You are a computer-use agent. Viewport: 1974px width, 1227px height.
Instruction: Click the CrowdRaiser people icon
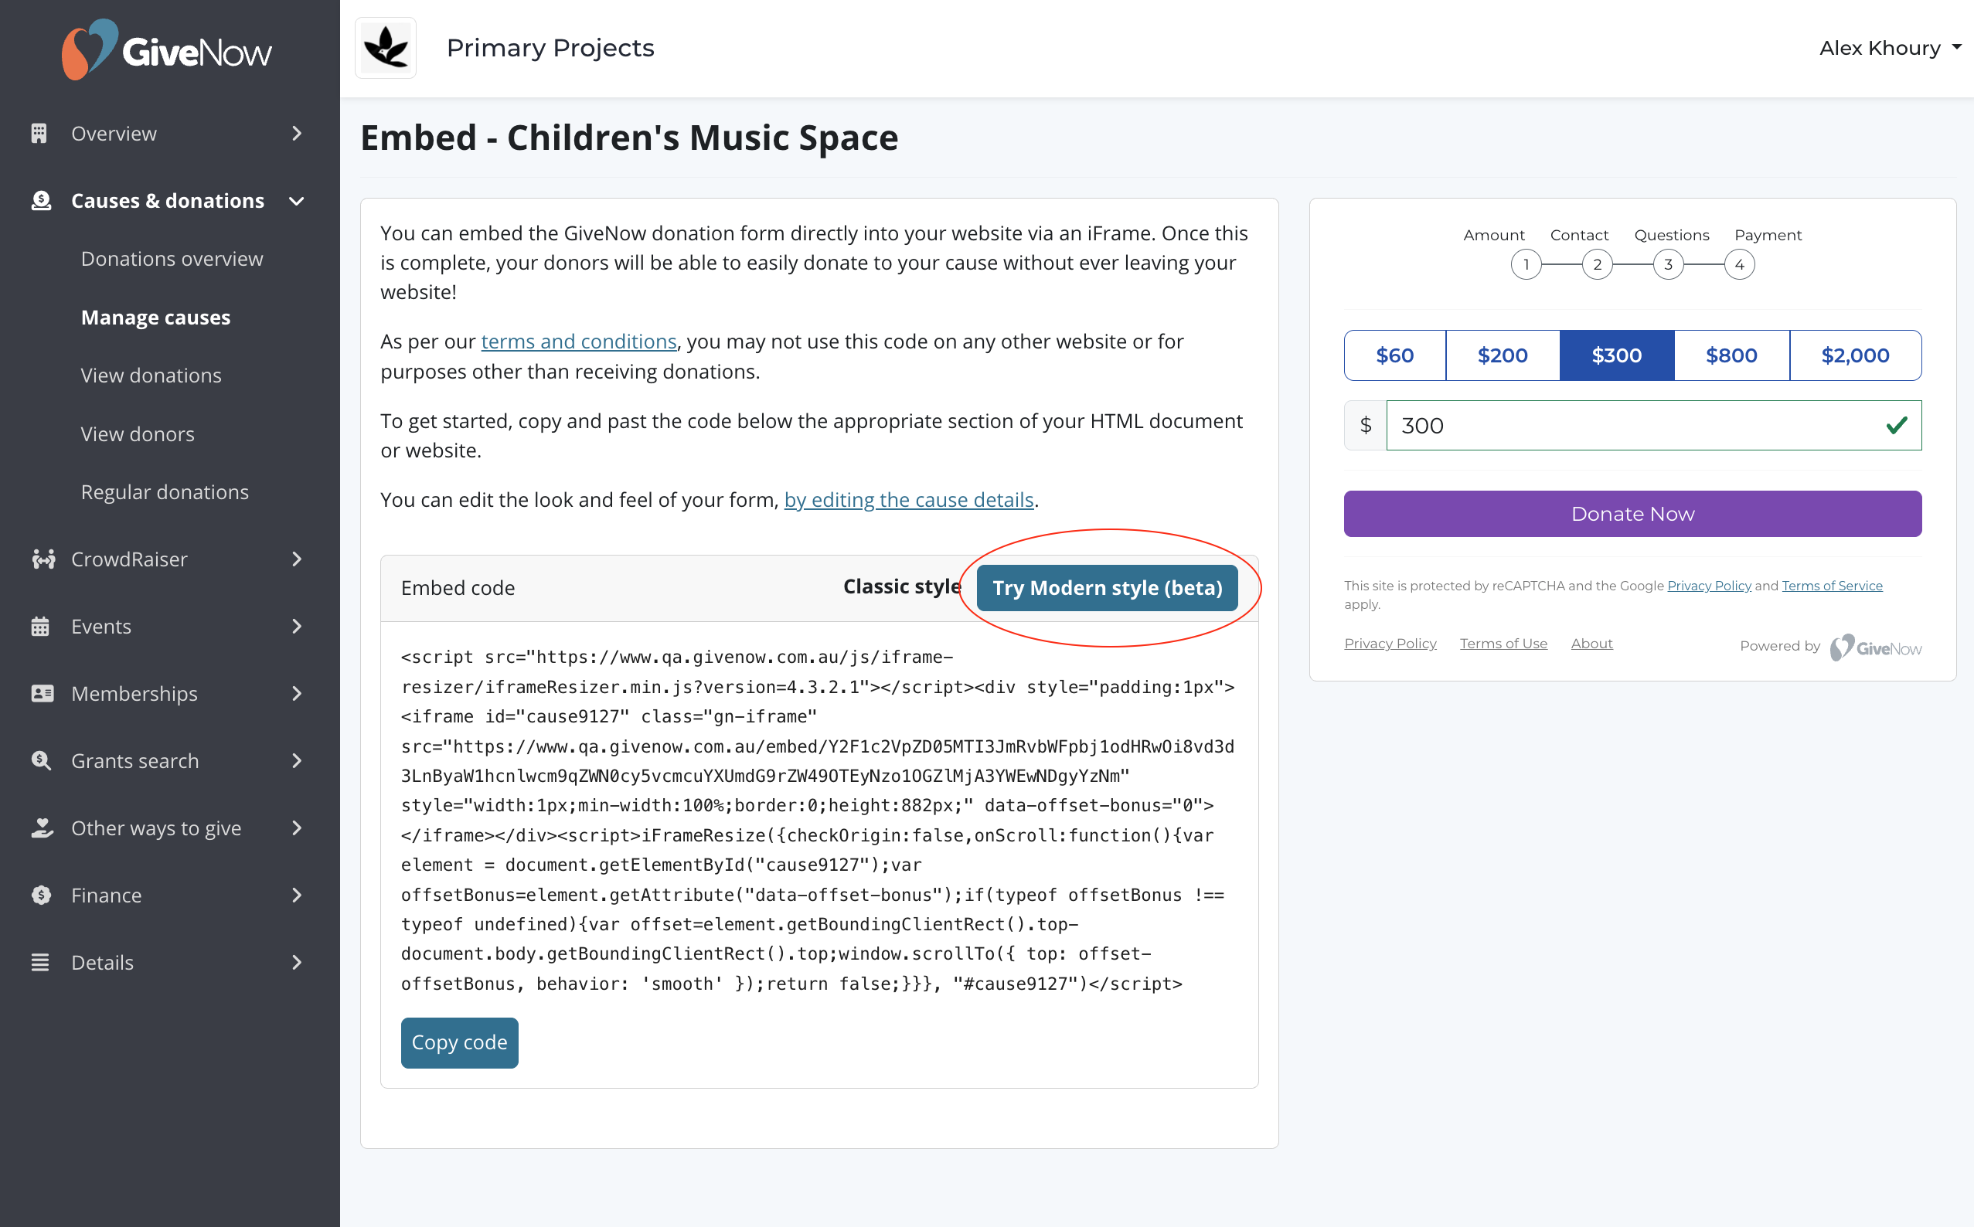tap(43, 559)
